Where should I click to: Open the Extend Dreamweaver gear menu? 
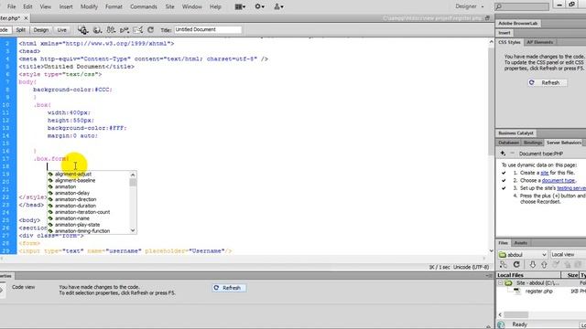click(259, 6)
